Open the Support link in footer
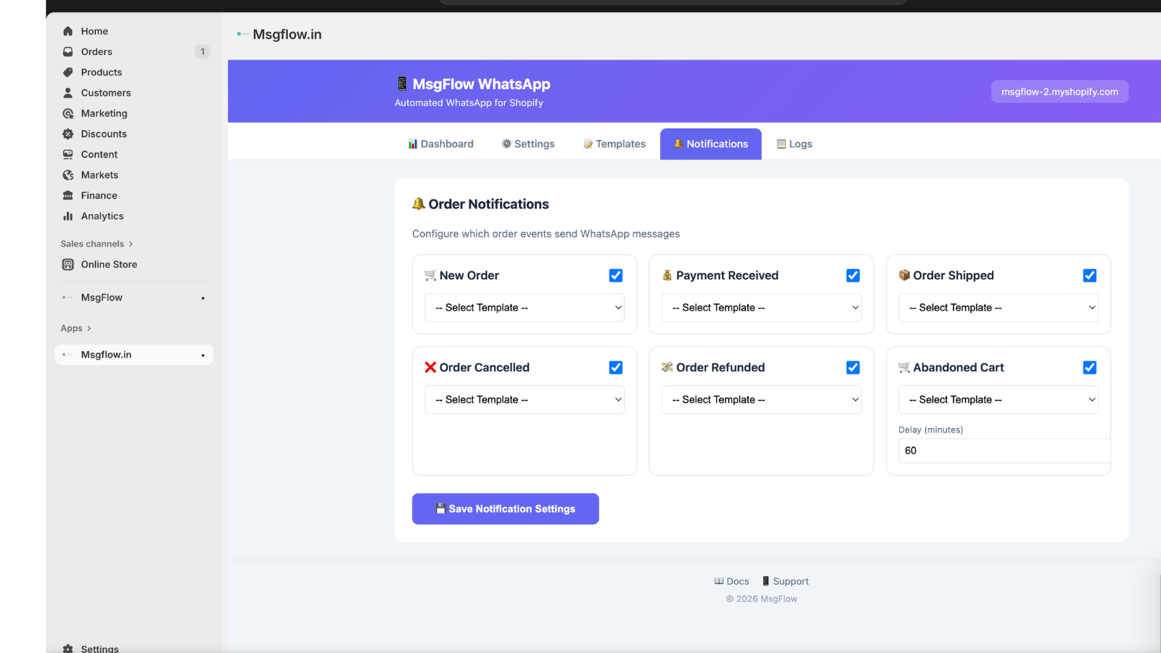The height and width of the screenshot is (653, 1161). [x=785, y=581]
